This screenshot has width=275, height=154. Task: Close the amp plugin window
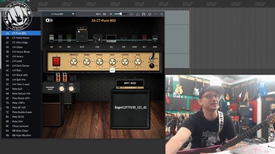click(x=162, y=14)
